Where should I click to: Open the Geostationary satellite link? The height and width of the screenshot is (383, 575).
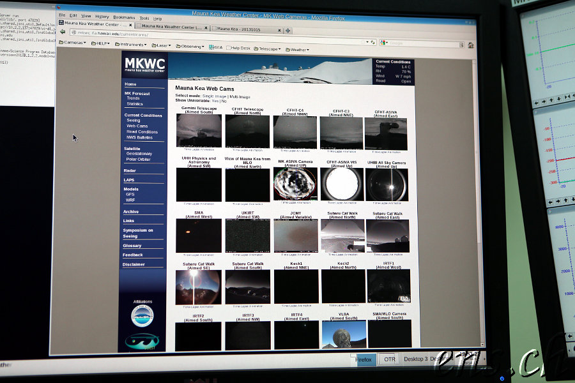coord(139,154)
